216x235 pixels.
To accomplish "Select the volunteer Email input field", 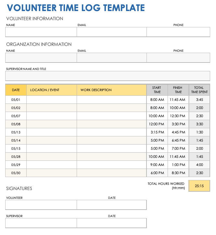I will (111, 32).
